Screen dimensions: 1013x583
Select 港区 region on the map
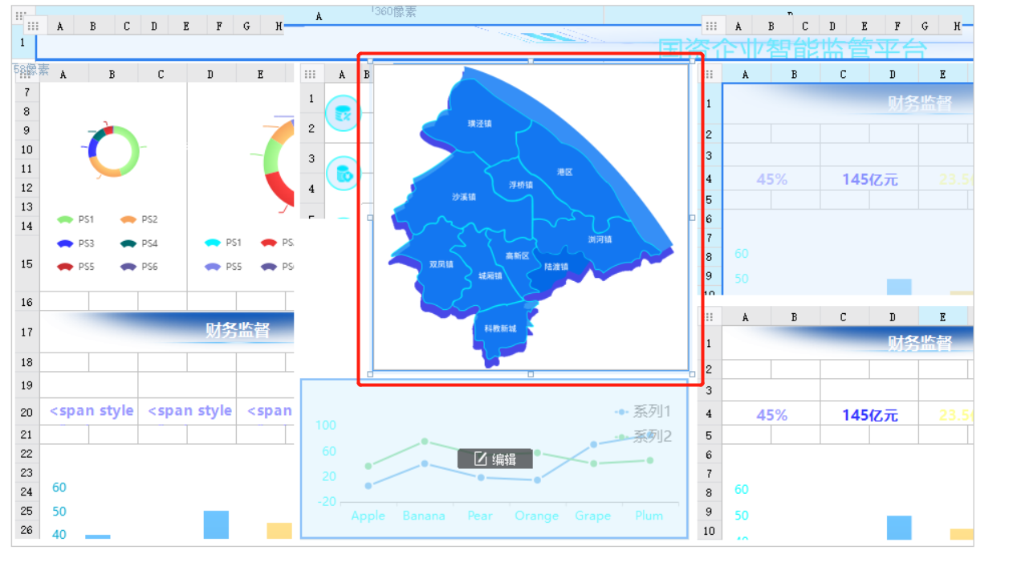coord(564,172)
